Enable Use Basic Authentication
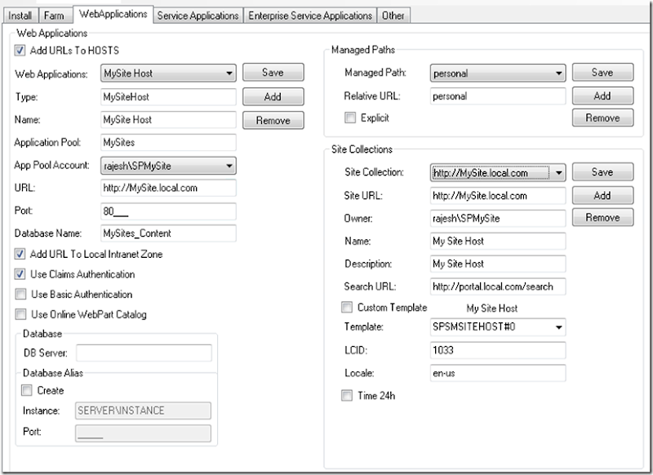 point(20,295)
